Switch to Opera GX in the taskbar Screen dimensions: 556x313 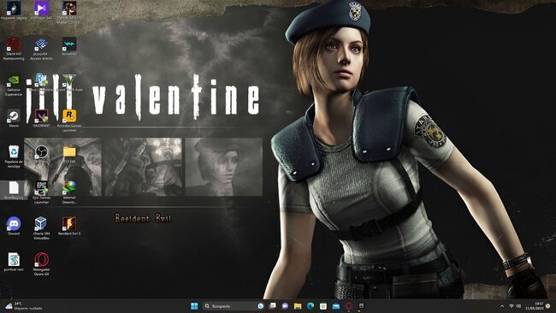348,306
